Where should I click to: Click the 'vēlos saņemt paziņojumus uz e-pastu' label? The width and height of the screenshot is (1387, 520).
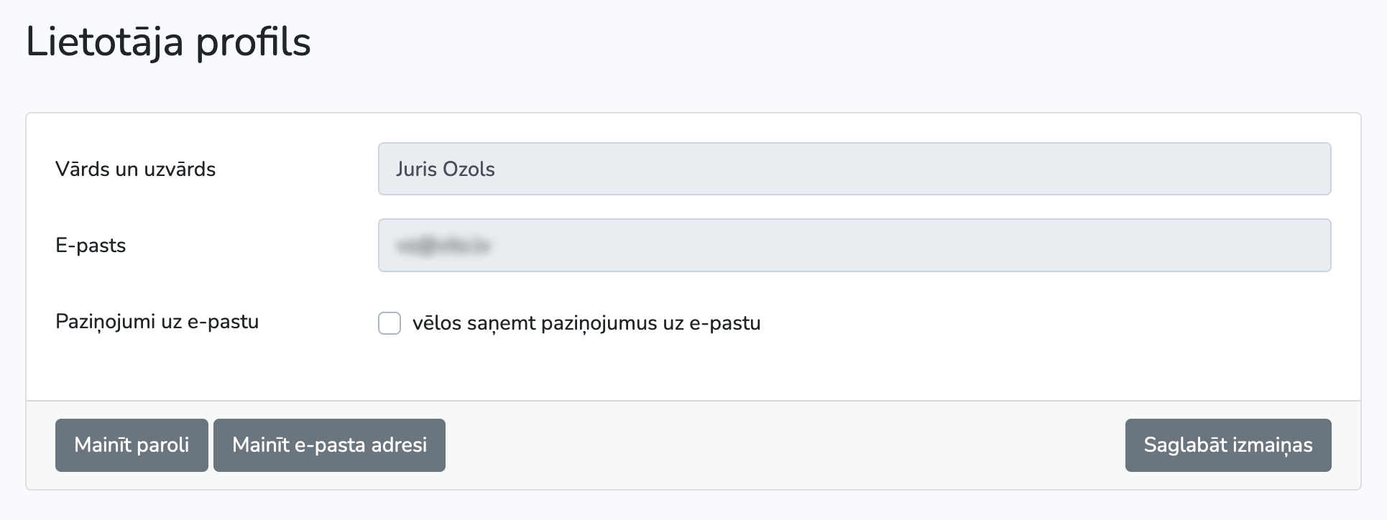[x=586, y=323]
